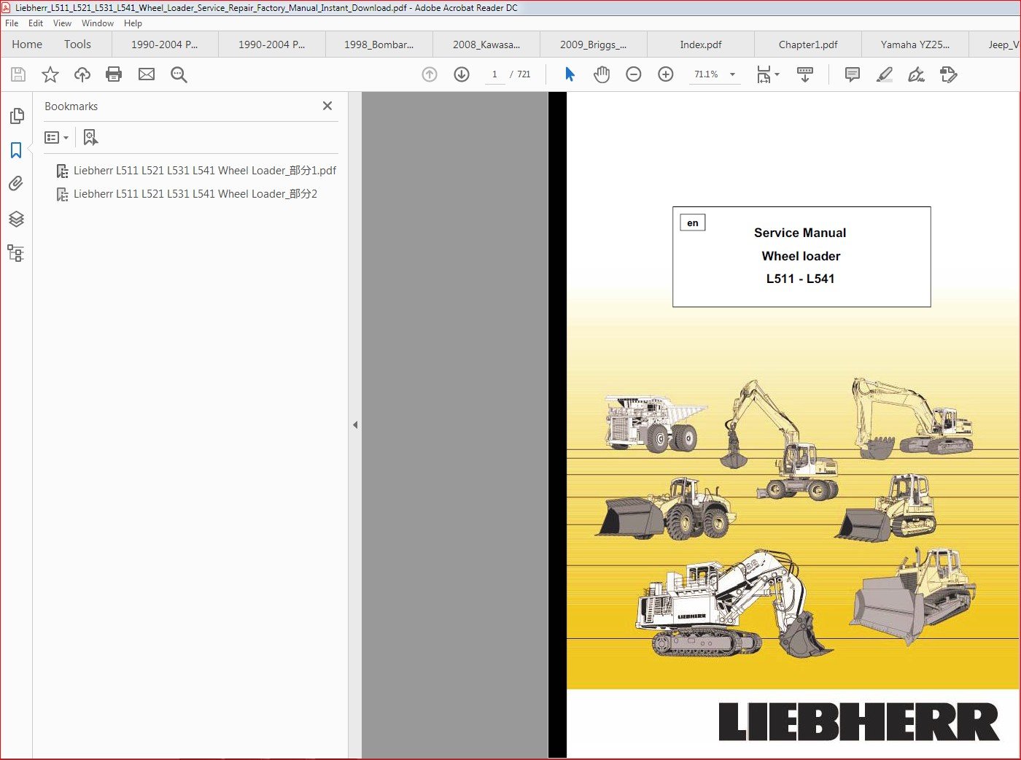Open Page Thumbnails panel icon
1021x760 pixels.
[x=16, y=116]
